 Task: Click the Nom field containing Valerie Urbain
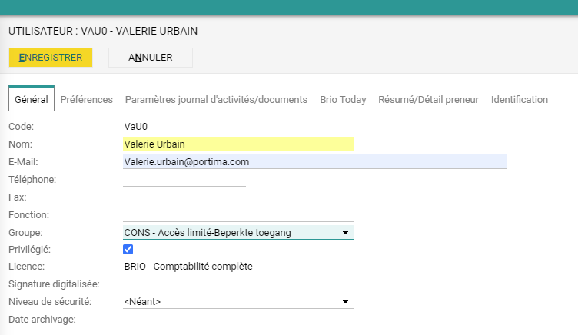pos(238,144)
